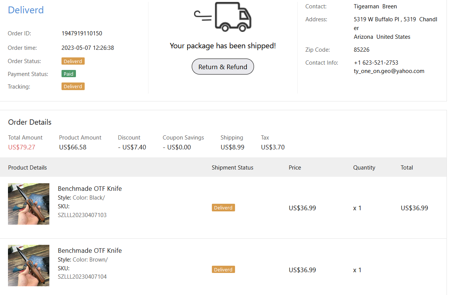Viewport: 456px width, 295px height.
Task: Click the blue Deliverd page heading
Action: click(x=26, y=10)
